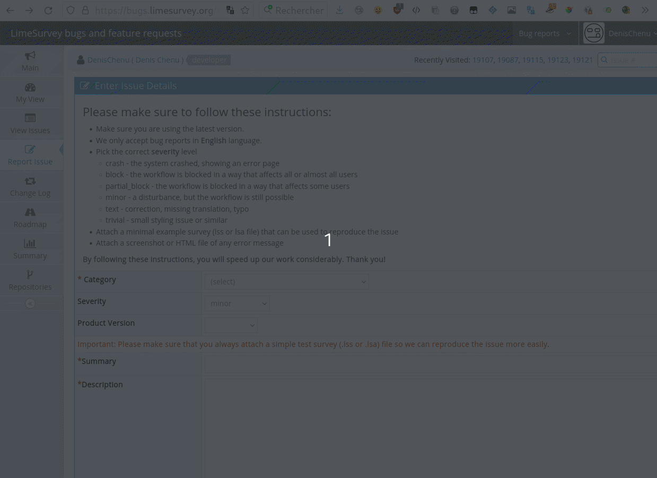
Task: Open the Category select dropdown
Action: (x=286, y=282)
